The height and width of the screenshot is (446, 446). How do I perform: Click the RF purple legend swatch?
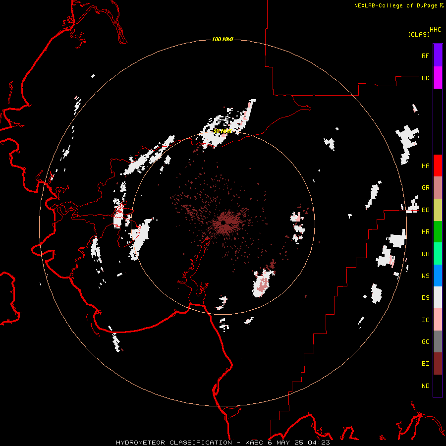tap(438, 56)
